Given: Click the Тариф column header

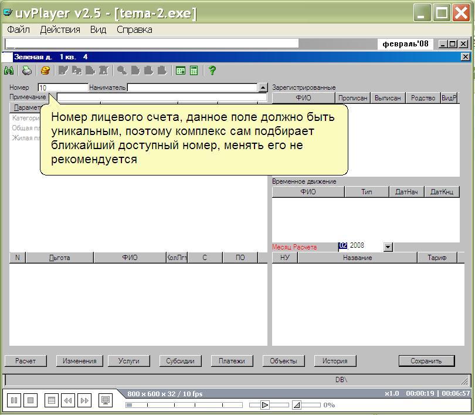Looking at the screenshot, I should (x=437, y=258).
